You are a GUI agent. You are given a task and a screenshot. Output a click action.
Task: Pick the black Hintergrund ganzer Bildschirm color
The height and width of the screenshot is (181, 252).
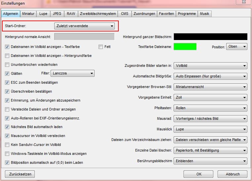pos(210,36)
